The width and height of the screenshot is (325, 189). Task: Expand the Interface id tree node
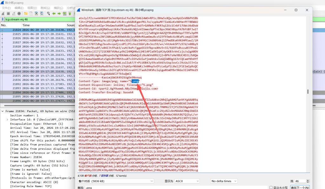coord(7,120)
